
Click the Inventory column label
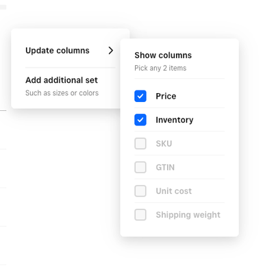(175, 120)
